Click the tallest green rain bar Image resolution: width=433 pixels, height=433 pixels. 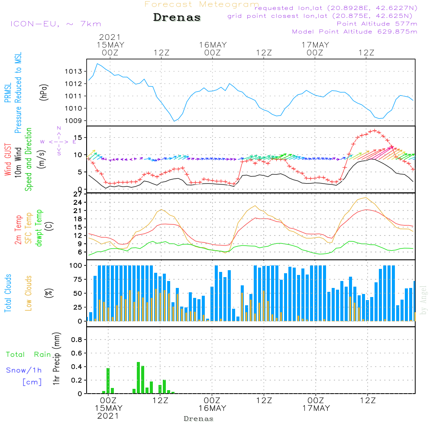pos(139,378)
